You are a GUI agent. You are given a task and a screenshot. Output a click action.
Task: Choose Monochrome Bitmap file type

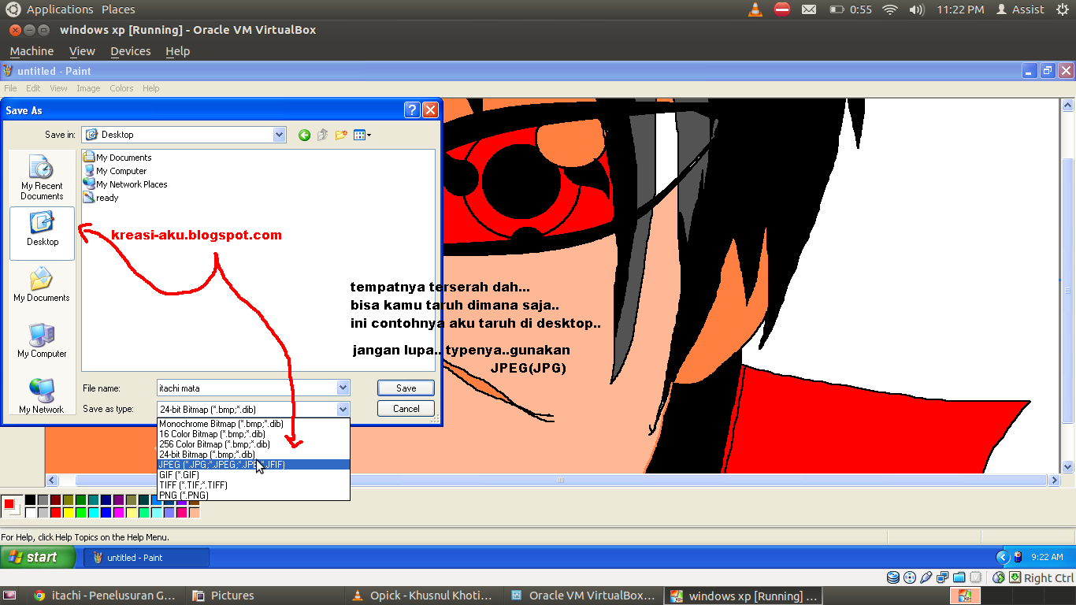254,424
